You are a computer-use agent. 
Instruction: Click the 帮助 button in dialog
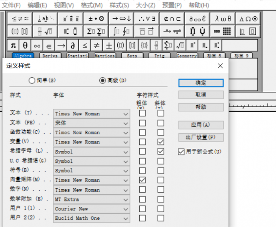click(x=201, y=107)
